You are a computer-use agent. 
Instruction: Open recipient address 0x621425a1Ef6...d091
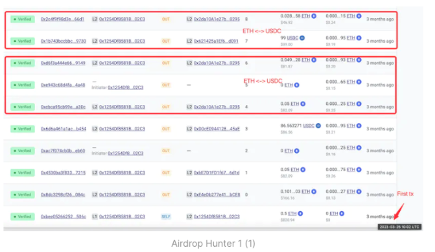pyautogui.click(x=216, y=41)
